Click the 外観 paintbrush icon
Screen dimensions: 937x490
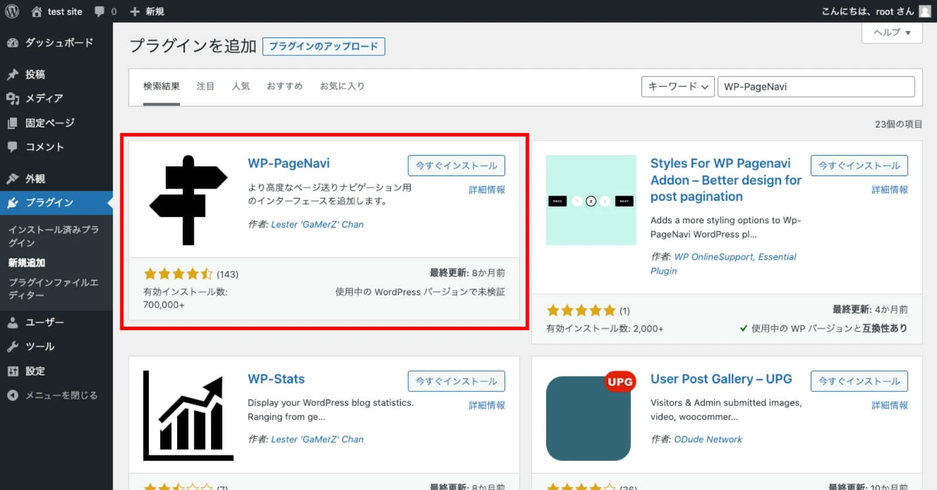12,178
